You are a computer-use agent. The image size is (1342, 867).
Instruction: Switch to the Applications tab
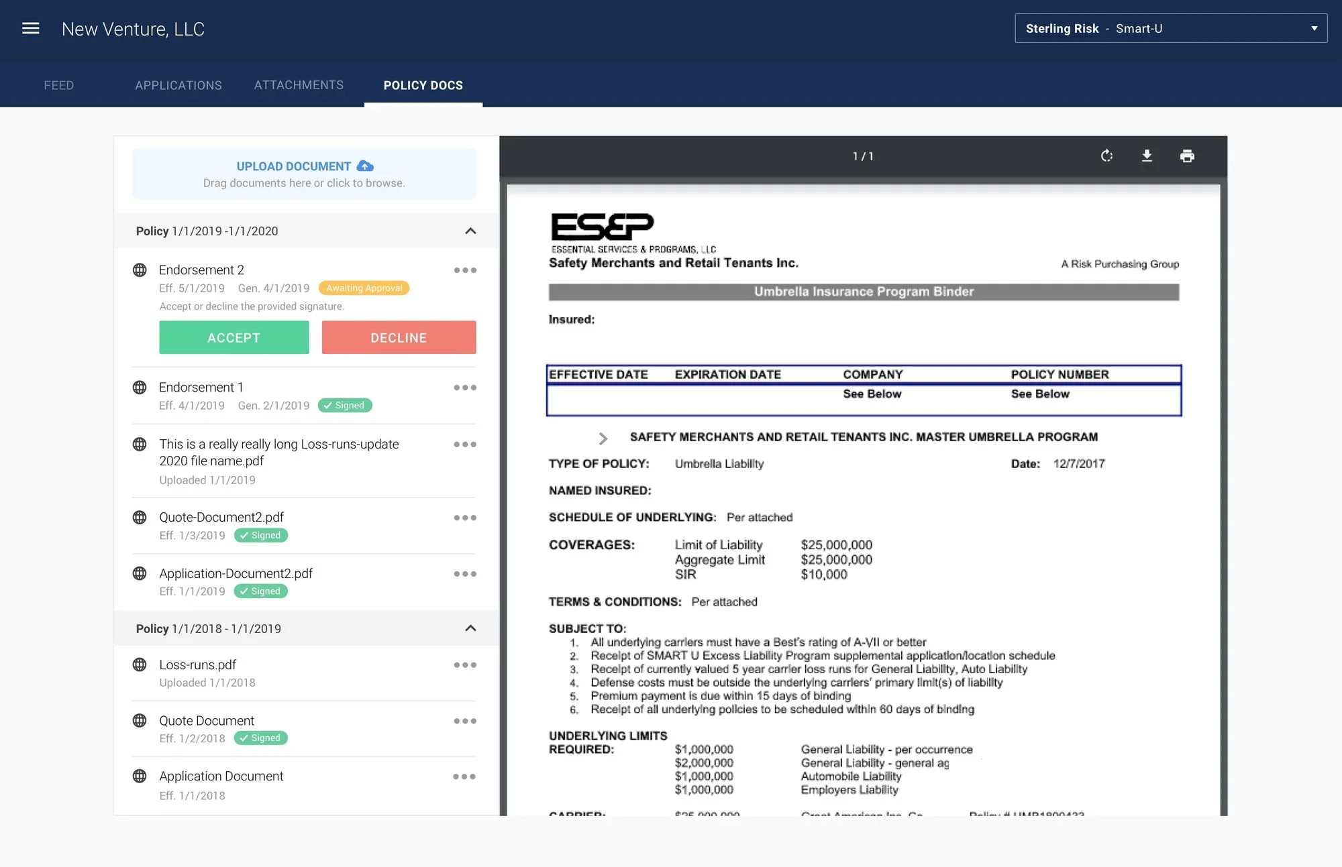pos(178,85)
